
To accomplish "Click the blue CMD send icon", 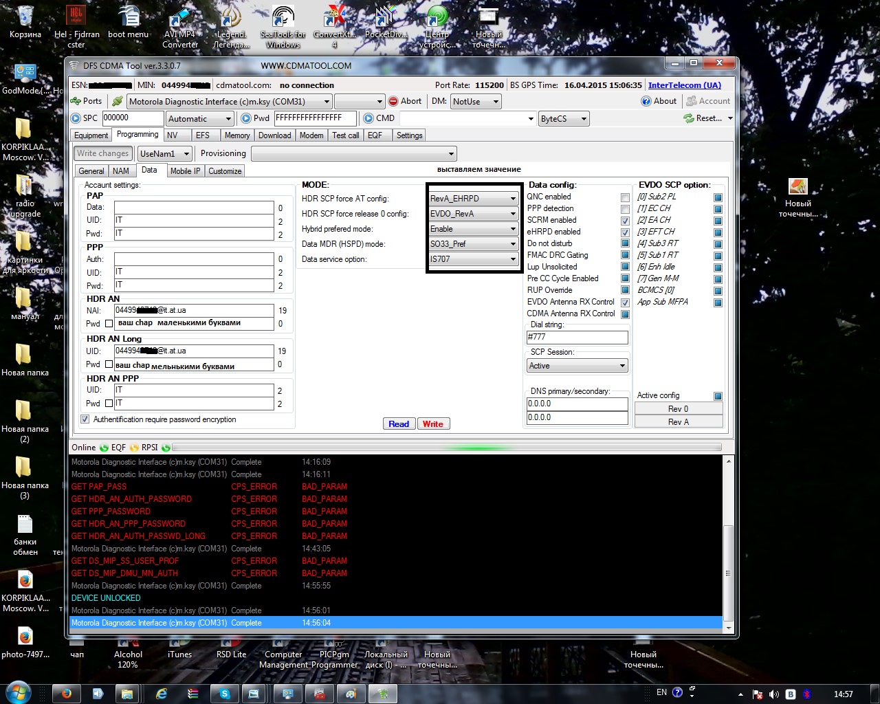I will [x=368, y=118].
